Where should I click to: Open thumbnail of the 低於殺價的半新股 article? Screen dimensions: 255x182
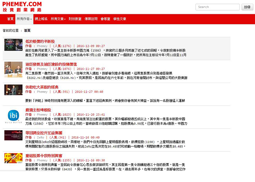click(x=13, y=45)
